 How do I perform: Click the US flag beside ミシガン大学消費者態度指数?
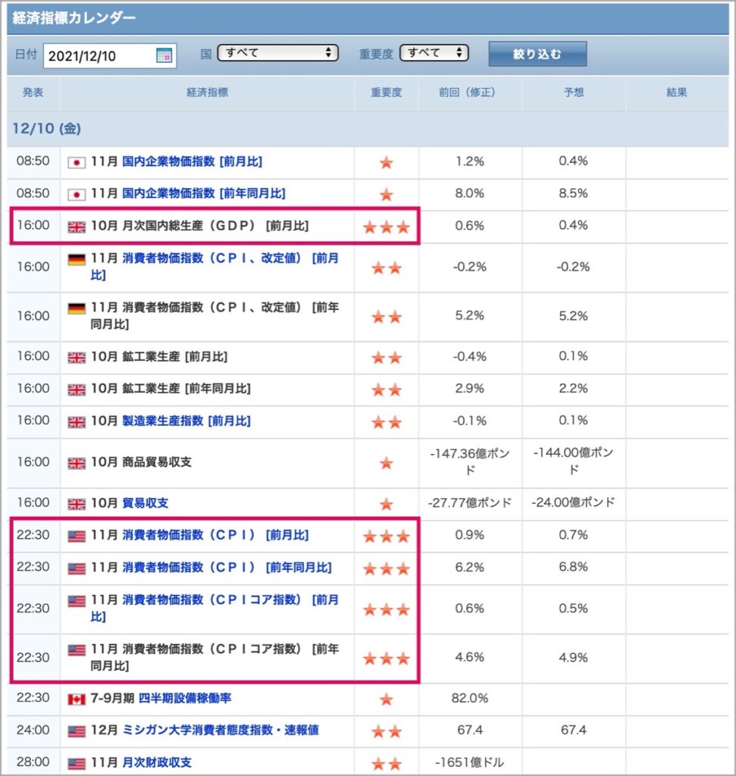click(x=77, y=731)
